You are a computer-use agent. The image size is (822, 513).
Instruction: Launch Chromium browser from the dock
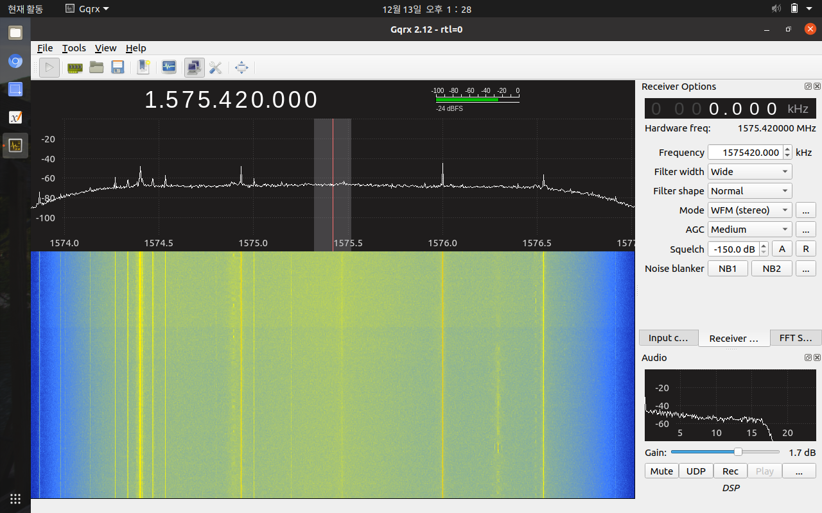coord(15,62)
